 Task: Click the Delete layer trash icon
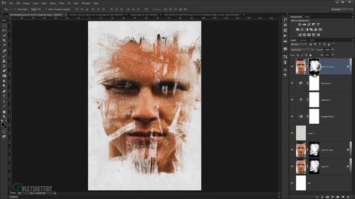pyautogui.click(x=348, y=197)
